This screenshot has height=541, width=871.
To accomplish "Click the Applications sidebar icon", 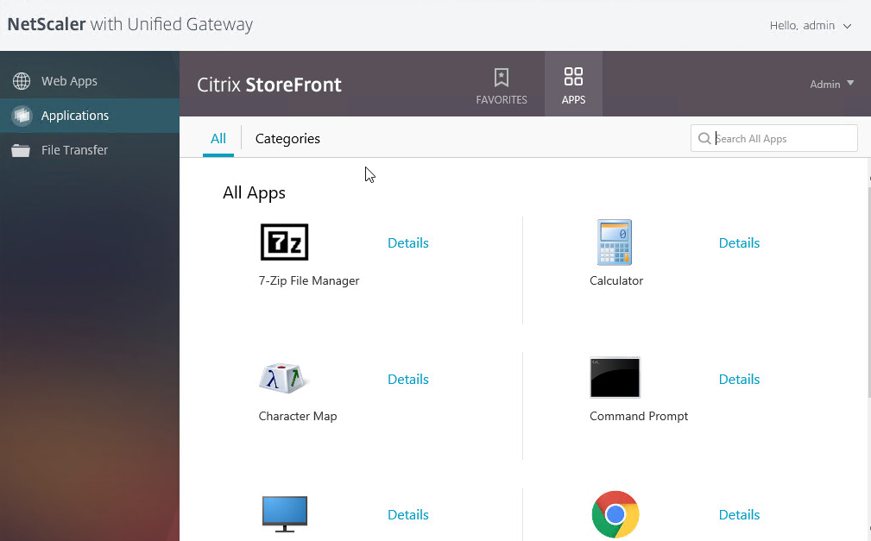I will pos(22,116).
